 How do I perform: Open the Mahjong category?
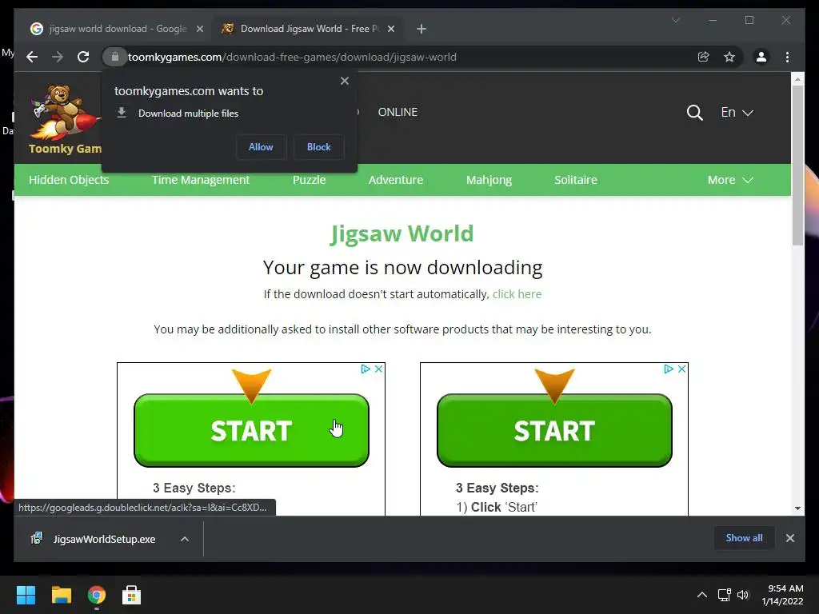(489, 180)
